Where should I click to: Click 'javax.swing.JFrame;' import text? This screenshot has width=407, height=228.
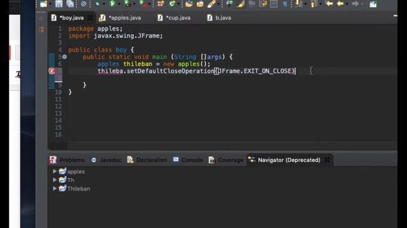128,35
